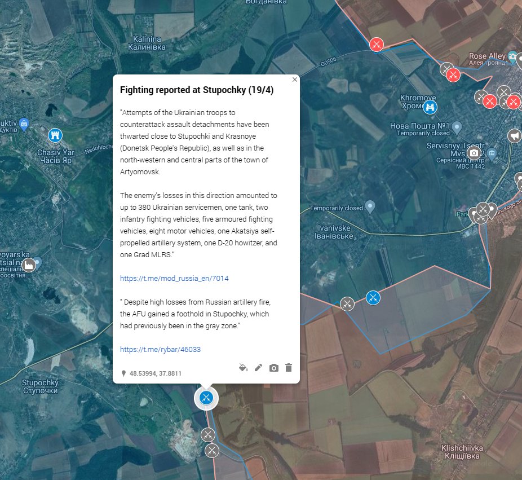Close the Stupochky info popup
The height and width of the screenshot is (480, 522).
[295, 80]
